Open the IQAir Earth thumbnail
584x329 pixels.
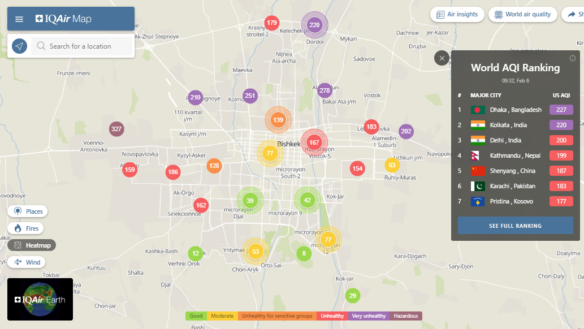coord(40,299)
